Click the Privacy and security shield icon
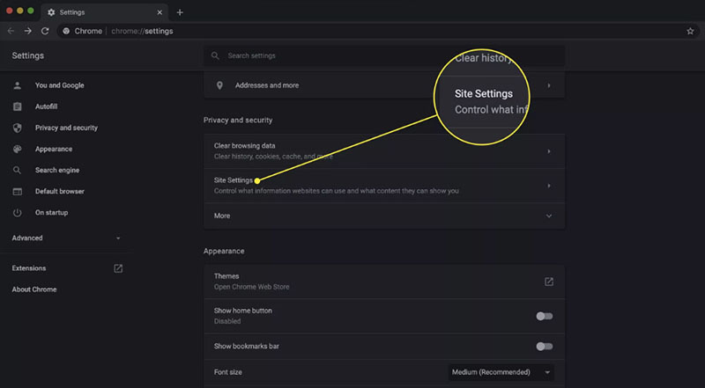705x388 pixels. [17, 128]
